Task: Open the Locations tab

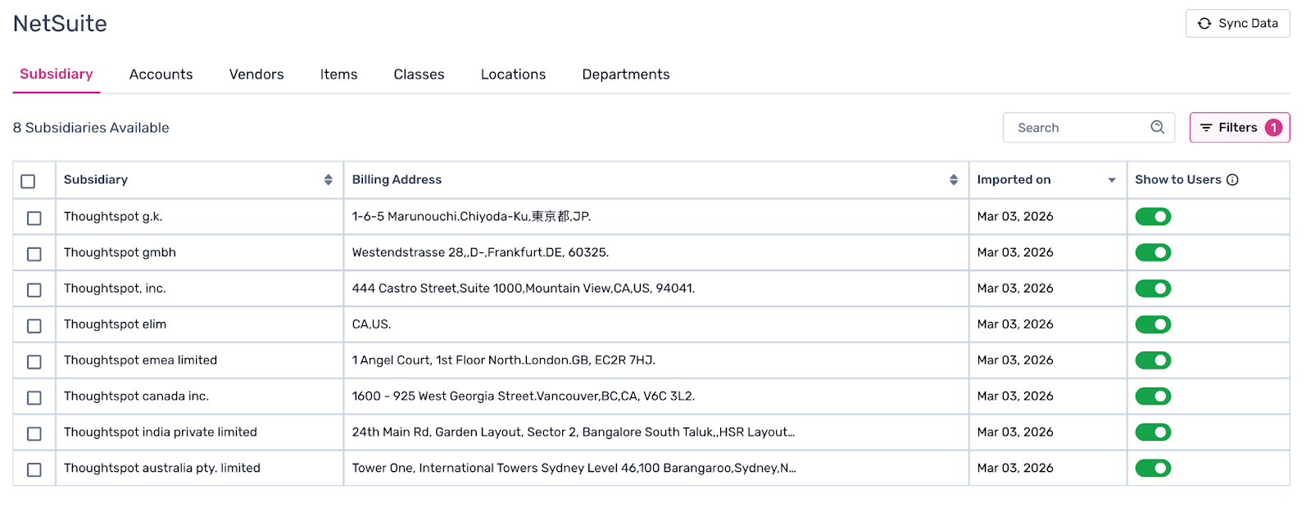Action: (513, 75)
